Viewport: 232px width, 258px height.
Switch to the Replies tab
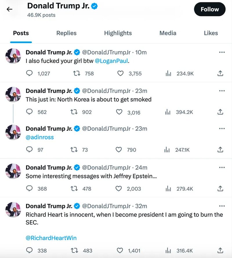click(x=66, y=33)
